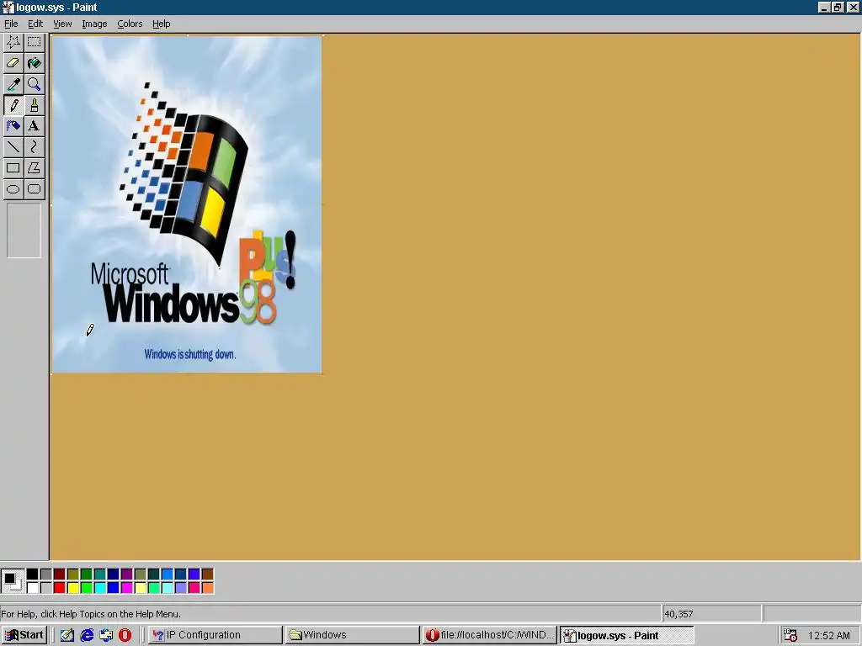Pick the dark gray color swatch

point(46,574)
